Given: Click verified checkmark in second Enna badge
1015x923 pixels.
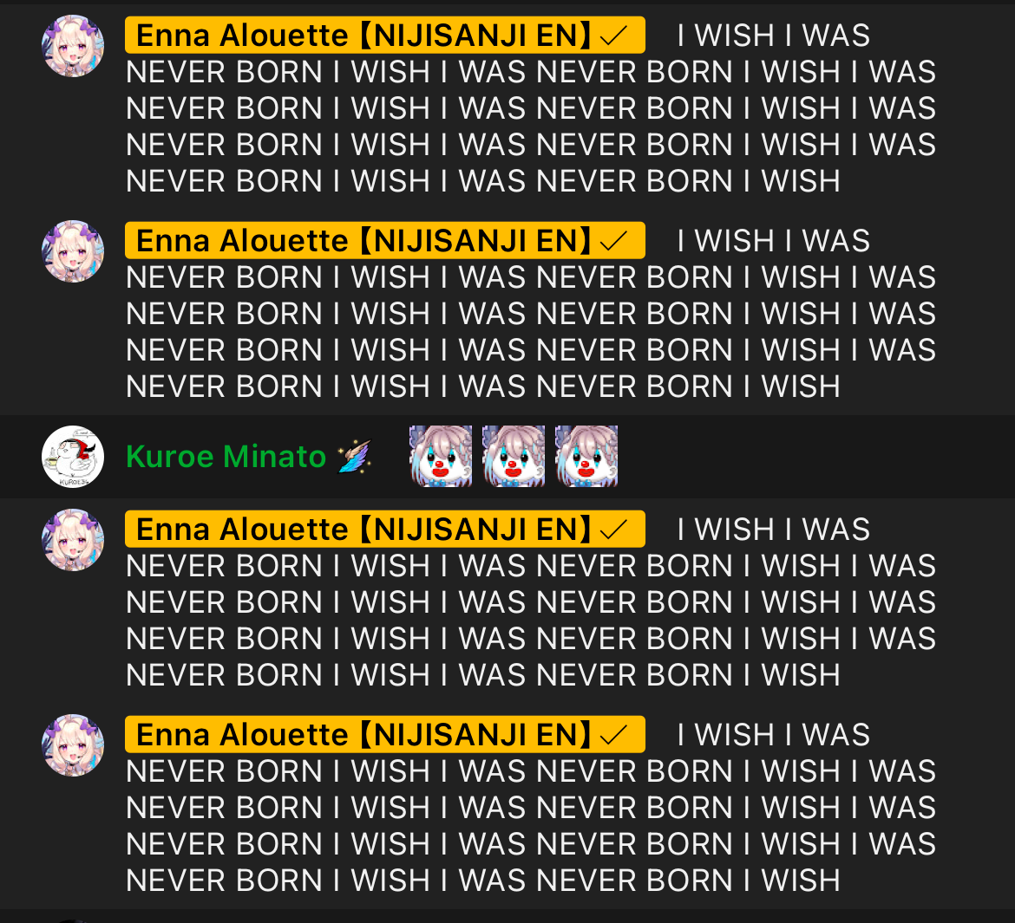Looking at the screenshot, I should pyautogui.click(x=613, y=241).
